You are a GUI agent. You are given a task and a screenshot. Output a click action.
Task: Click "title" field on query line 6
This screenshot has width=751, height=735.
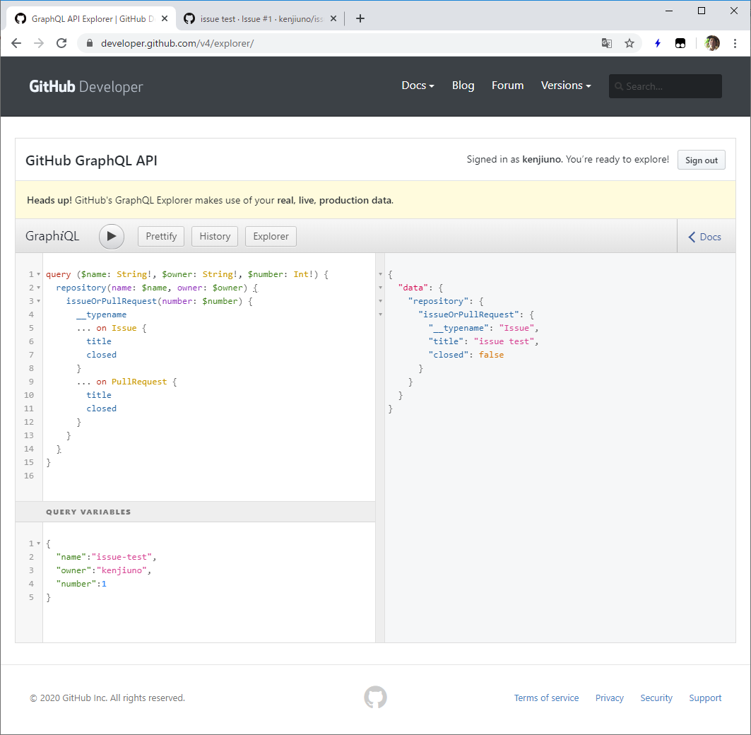[x=99, y=341]
